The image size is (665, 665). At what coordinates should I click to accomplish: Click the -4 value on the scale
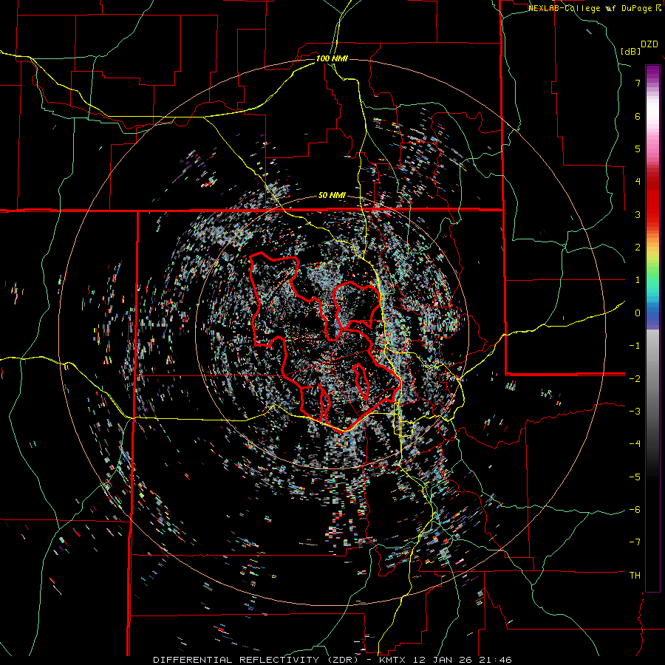coord(635,444)
